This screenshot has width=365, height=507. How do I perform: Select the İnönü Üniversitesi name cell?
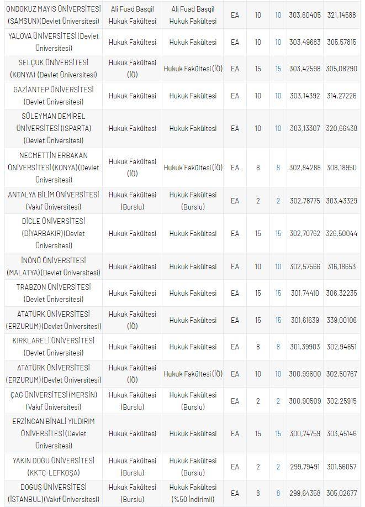click(x=54, y=266)
